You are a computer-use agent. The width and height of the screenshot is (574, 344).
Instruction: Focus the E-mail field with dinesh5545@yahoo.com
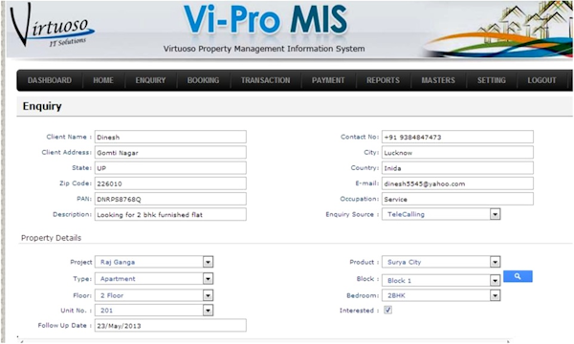coord(457,183)
